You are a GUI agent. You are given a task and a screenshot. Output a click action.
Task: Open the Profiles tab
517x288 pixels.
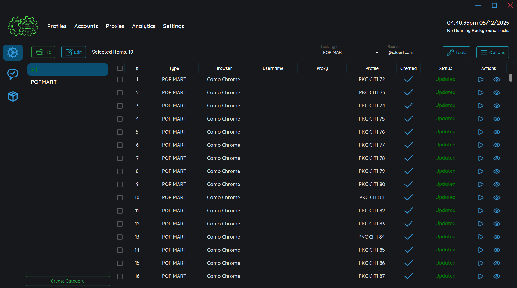tap(57, 26)
